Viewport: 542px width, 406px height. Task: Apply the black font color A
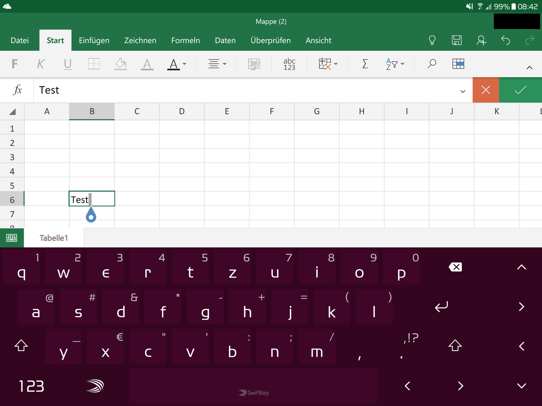[174, 64]
